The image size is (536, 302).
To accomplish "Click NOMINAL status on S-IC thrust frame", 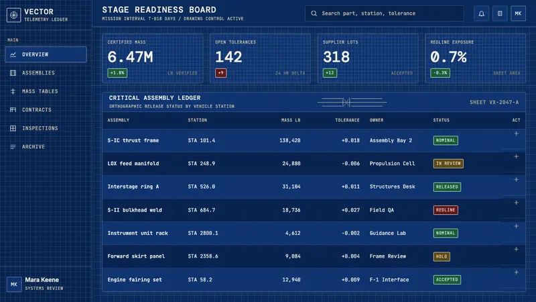I will coord(446,140).
